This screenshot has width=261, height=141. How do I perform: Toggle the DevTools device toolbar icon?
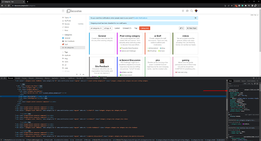click(x=5, y=78)
